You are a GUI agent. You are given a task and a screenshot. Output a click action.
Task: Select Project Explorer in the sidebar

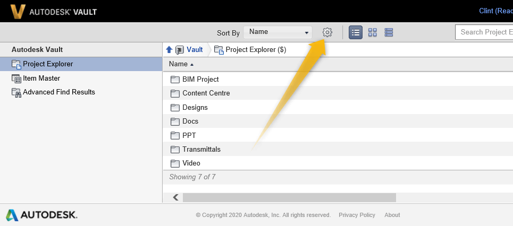[x=48, y=64]
